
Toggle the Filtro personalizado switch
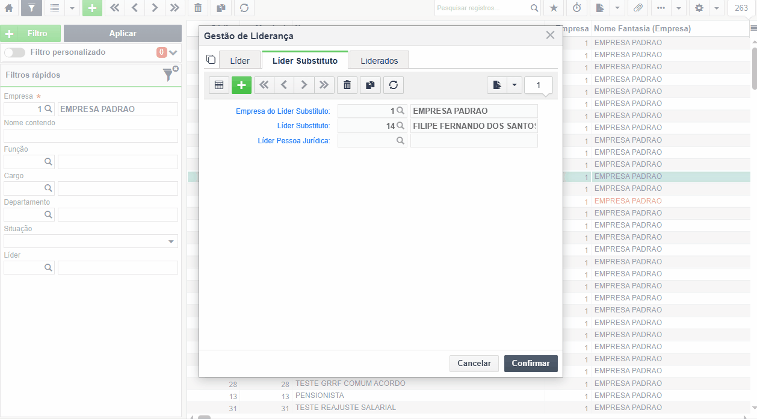[14, 52]
